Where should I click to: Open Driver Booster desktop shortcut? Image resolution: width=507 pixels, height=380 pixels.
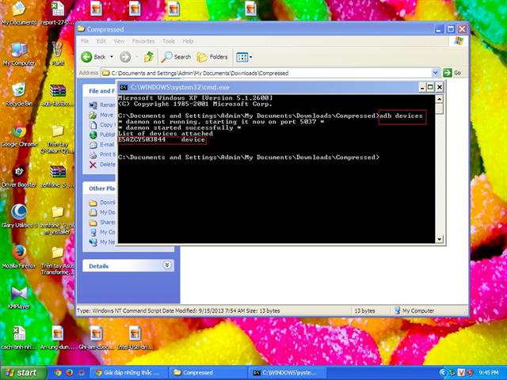(x=19, y=177)
